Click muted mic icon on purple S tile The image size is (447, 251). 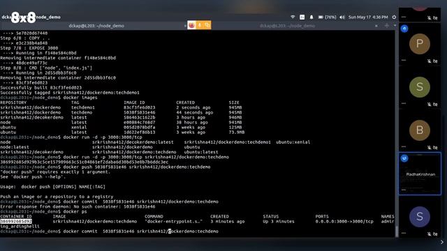pyautogui.click(x=430, y=234)
